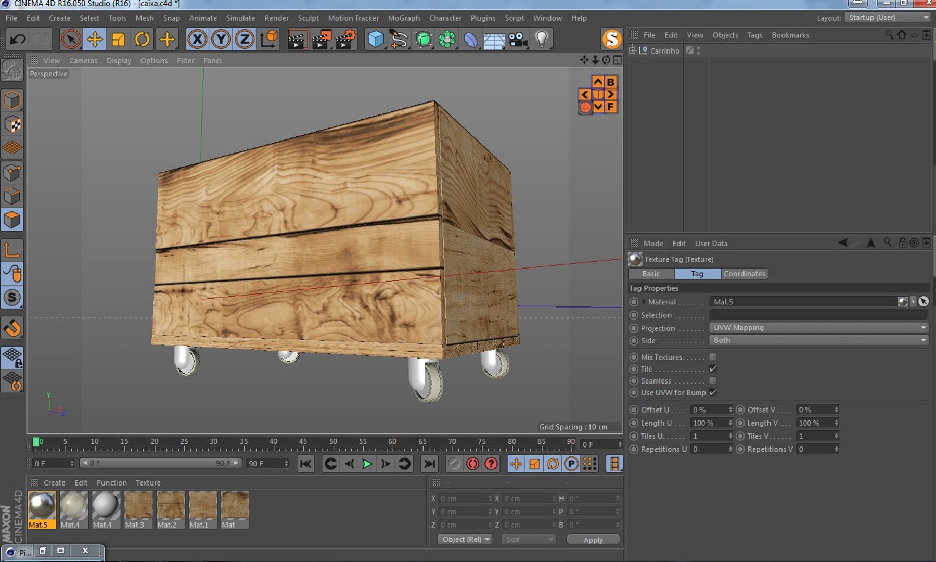Enable Polygons mode in left sidebar
Screen dimensions: 936x562
coord(12,220)
